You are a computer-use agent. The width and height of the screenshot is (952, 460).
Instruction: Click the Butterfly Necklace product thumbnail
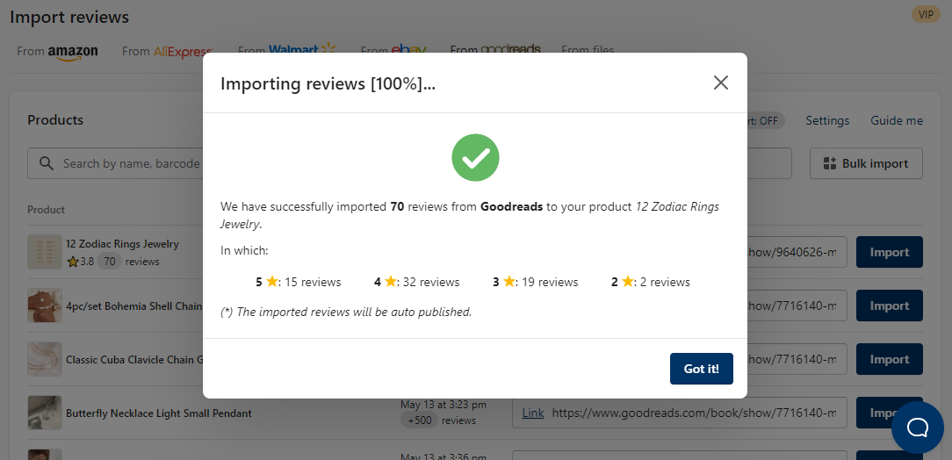(x=45, y=413)
